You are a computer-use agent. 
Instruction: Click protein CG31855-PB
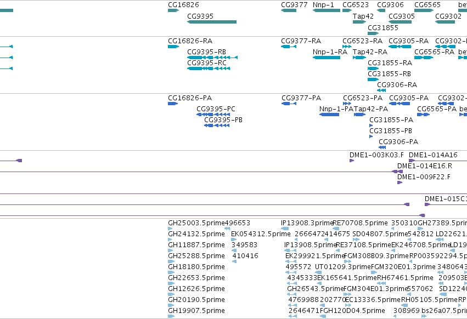371,136
